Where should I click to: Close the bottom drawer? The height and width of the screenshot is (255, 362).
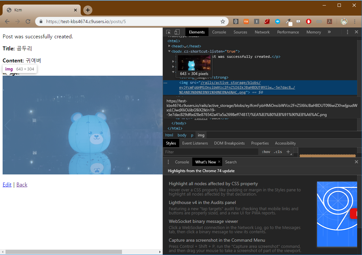(356, 162)
